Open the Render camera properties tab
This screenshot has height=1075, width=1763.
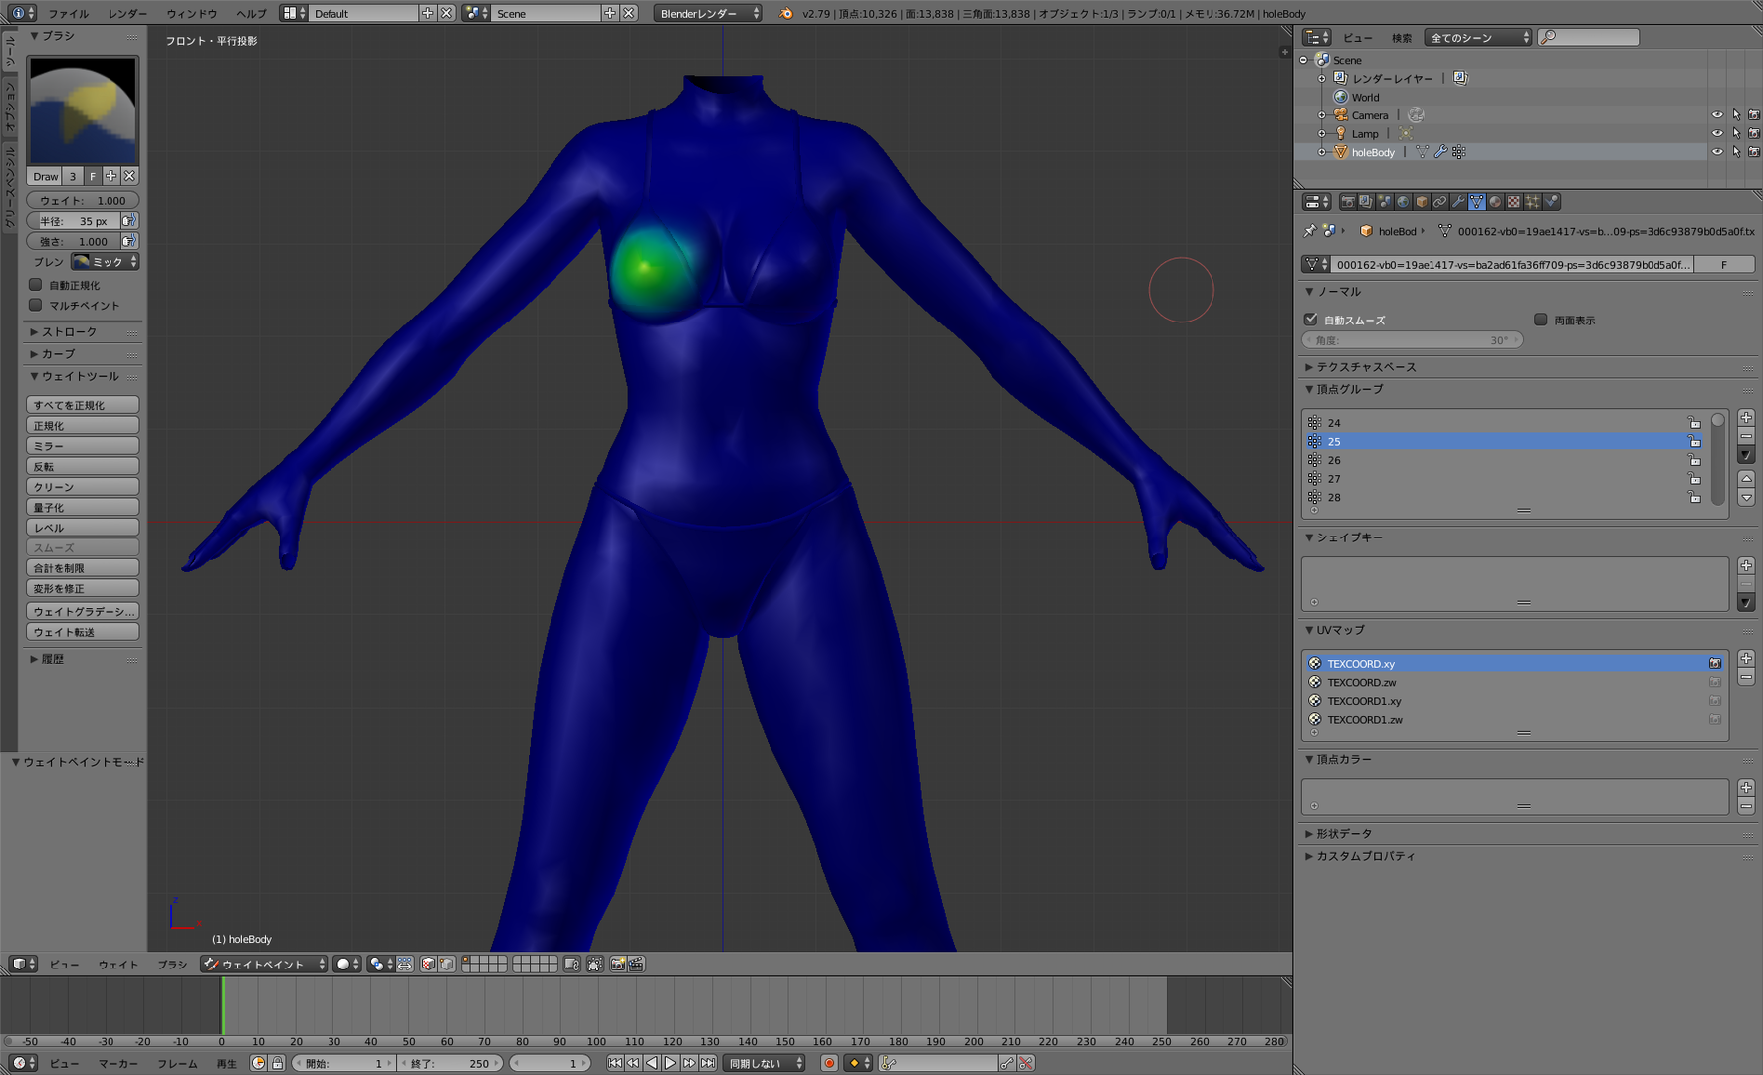(1347, 202)
